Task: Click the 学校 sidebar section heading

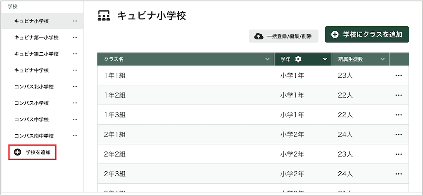Action: coord(13,7)
